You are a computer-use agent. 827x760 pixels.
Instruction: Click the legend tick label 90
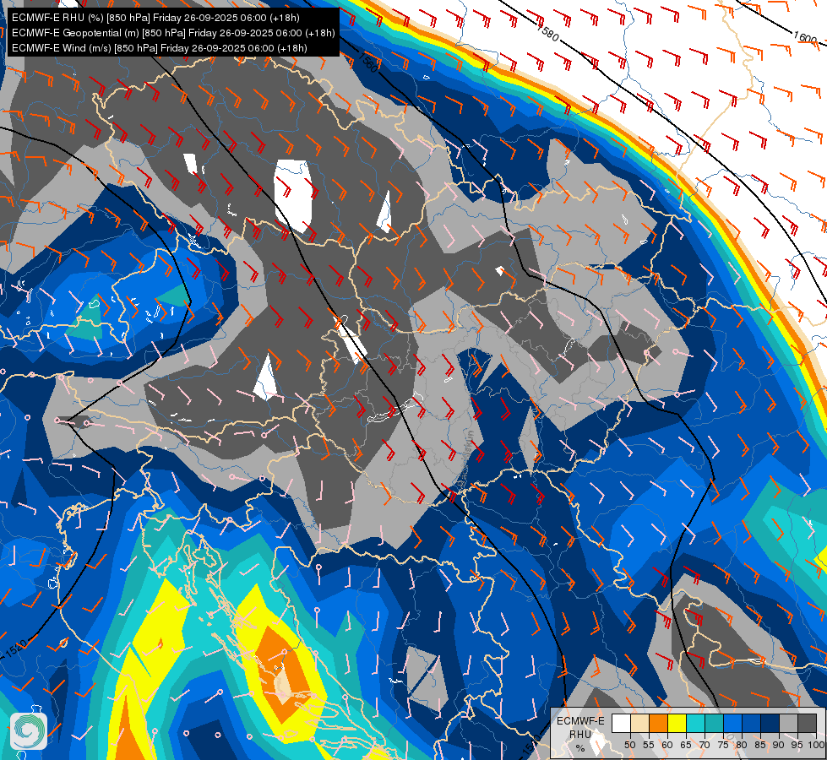[x=780, y=745]
